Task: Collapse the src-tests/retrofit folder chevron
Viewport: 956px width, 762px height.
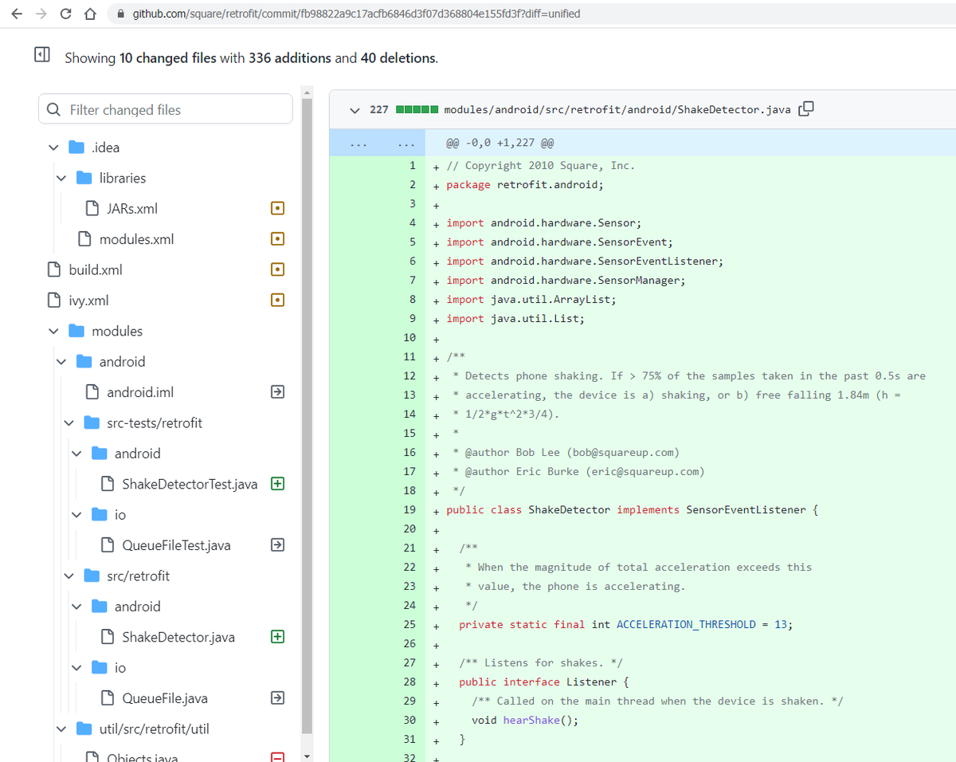Action: pyautogui.click(x=69, y=422)
